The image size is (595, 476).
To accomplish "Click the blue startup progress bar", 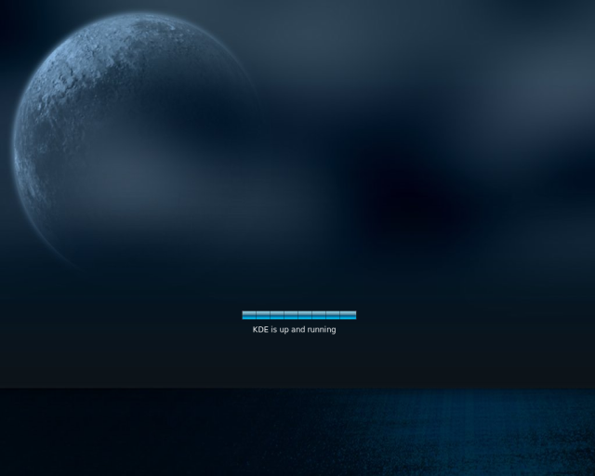I will click(299, 315).
